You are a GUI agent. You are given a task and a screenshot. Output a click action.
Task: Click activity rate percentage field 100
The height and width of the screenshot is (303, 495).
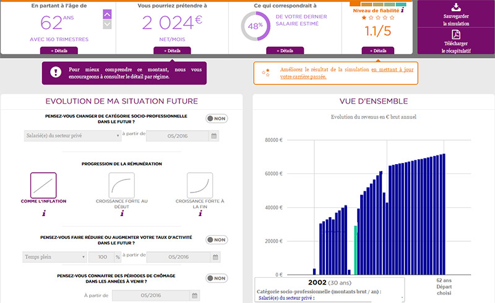(102, 257)
